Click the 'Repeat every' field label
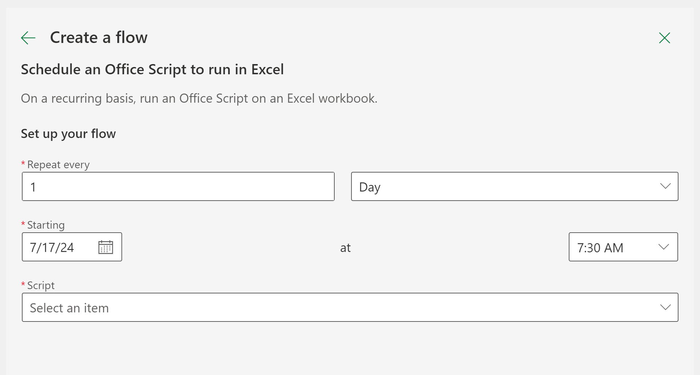The height and width of the screenshot is (375, 700). coord(58,165)
